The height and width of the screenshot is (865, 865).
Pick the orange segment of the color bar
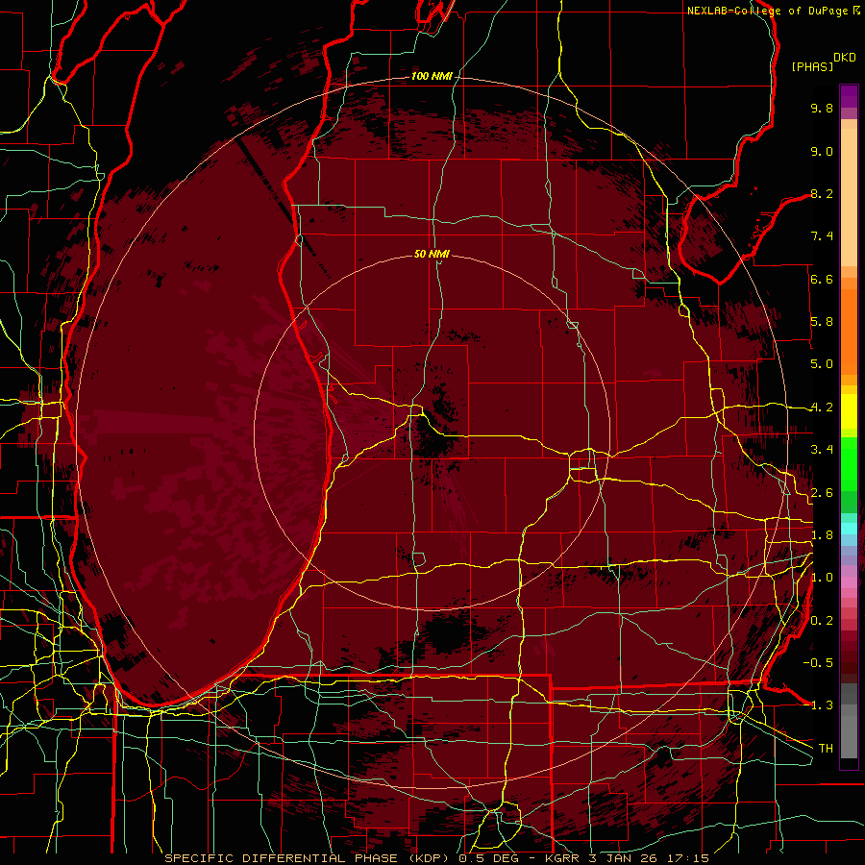[x=849, y=331]
